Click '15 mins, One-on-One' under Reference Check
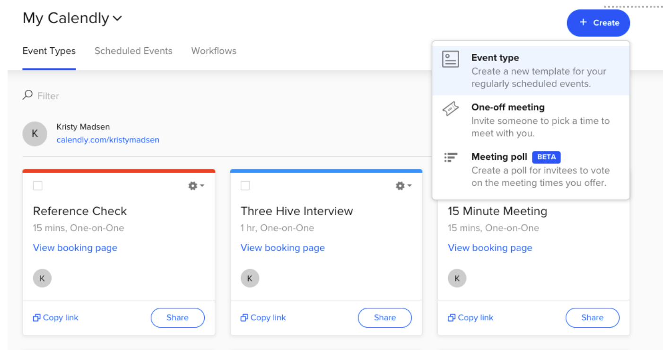 79,228
